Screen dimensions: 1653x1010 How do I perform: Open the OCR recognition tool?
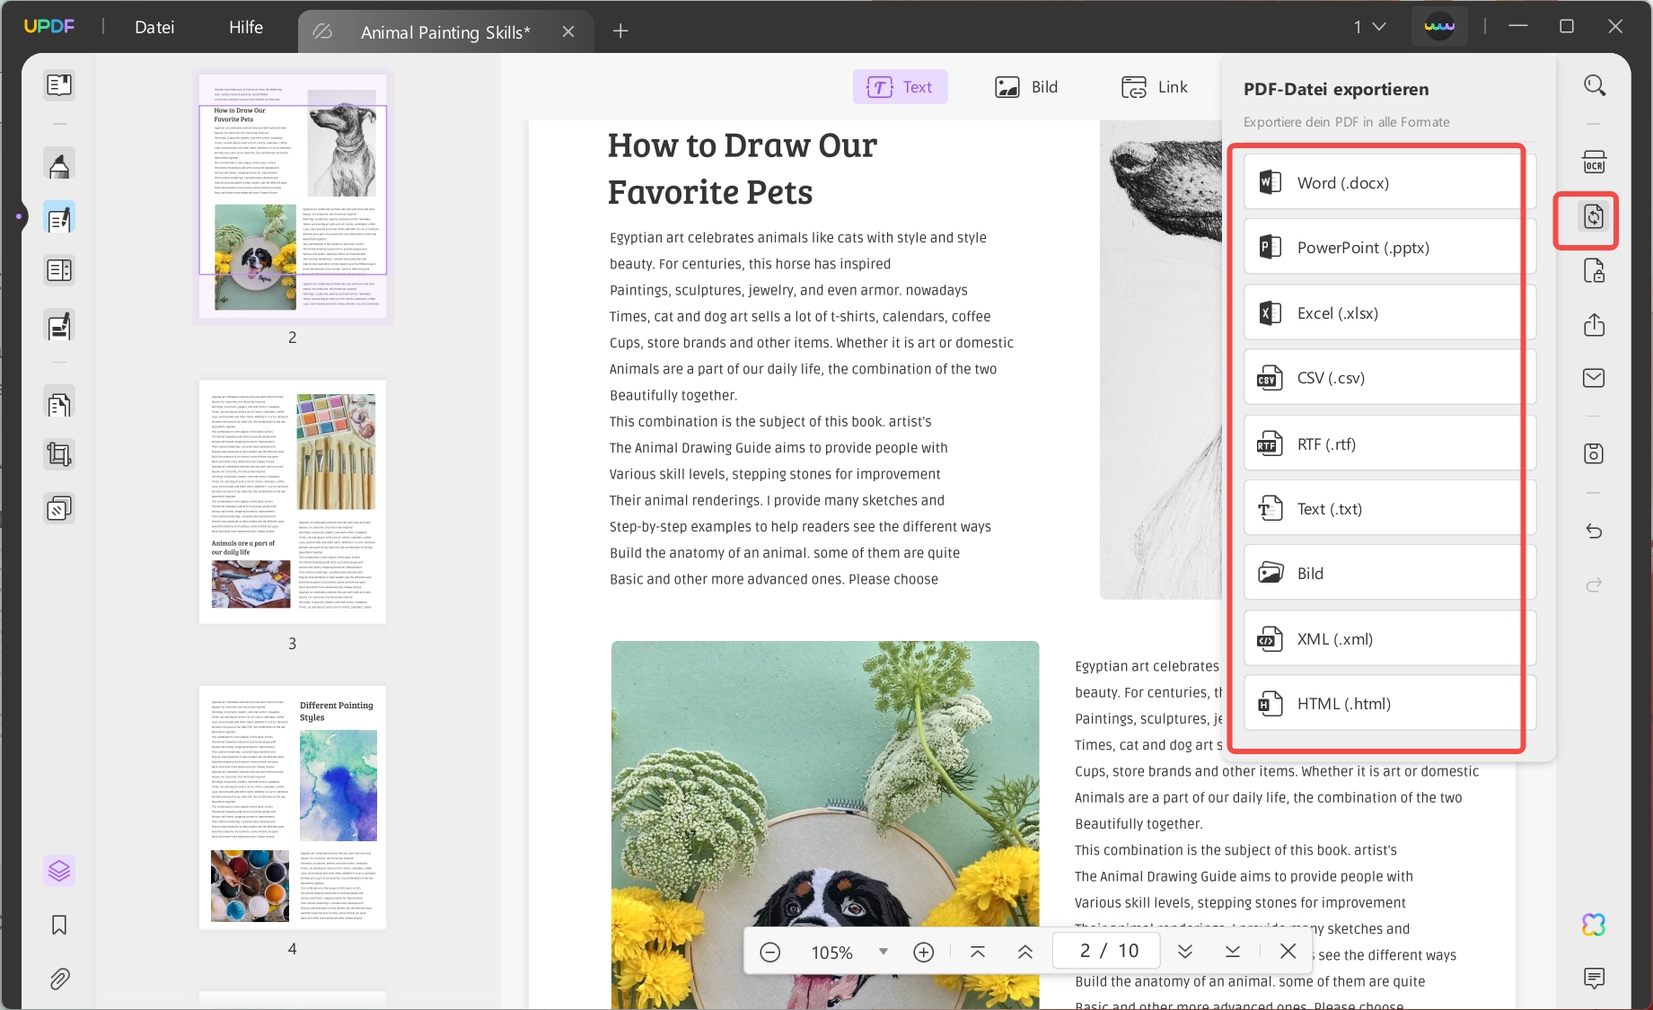tap(1594, 162)
